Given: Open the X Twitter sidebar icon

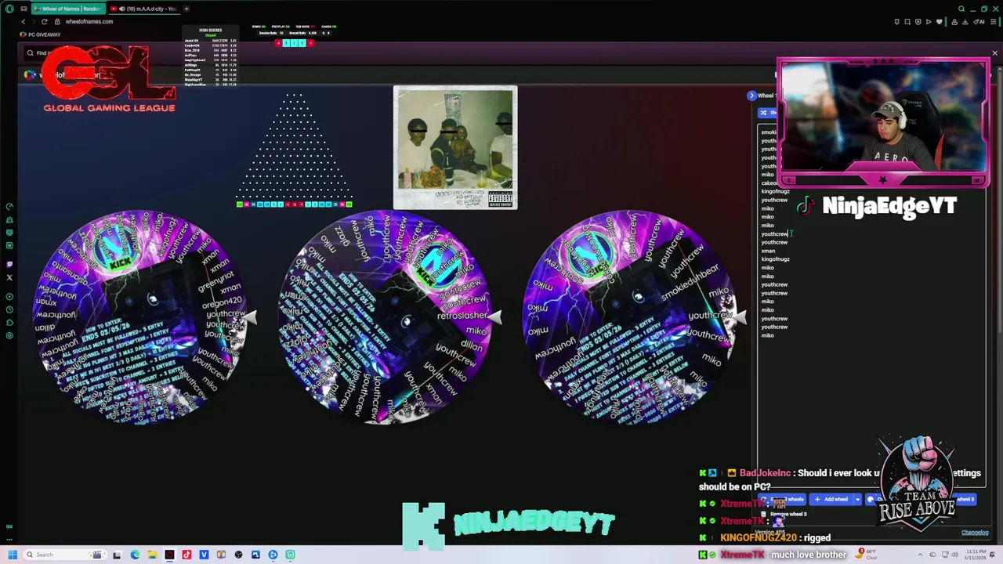Looking at the screenshot, I should (x=9, y=277).
